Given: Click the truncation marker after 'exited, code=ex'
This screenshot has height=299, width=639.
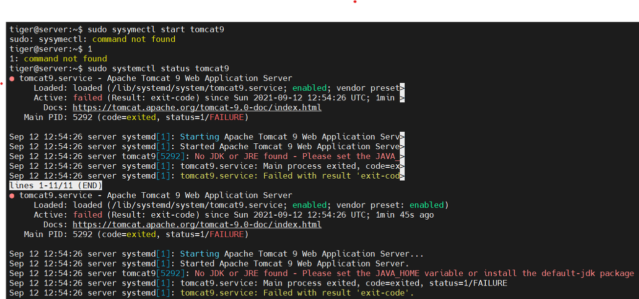Looking at the screenshot, I should [x=402, y=166].
